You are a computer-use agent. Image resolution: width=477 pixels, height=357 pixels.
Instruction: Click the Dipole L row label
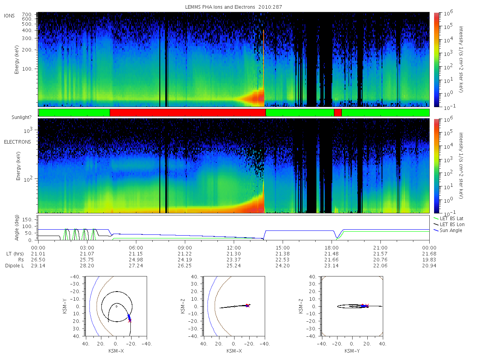point(14,266)
